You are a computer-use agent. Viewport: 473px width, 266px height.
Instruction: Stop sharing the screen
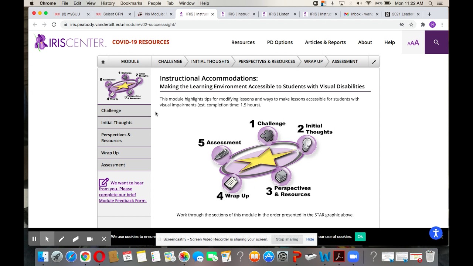point(287,239)
